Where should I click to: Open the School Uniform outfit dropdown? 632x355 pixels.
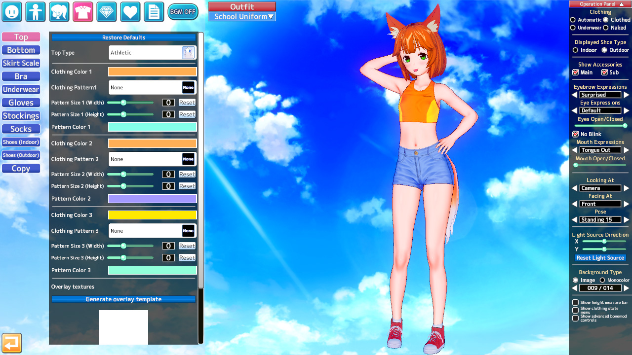[x=242, y=17]
